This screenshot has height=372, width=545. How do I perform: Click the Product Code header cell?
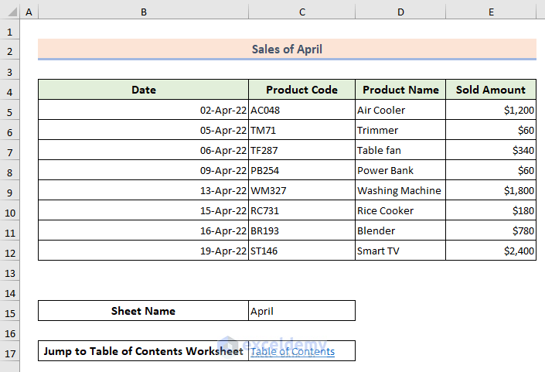[301, 90]
